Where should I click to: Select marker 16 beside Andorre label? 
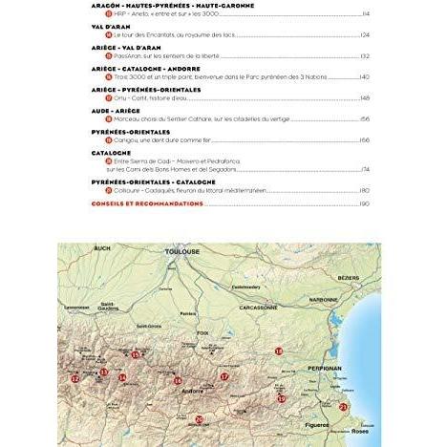pyautogui.click(x=178, y=380)
